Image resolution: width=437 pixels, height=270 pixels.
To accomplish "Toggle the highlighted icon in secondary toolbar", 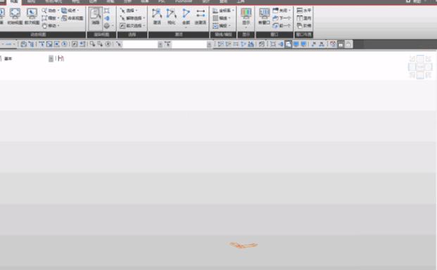I will 289,44.
